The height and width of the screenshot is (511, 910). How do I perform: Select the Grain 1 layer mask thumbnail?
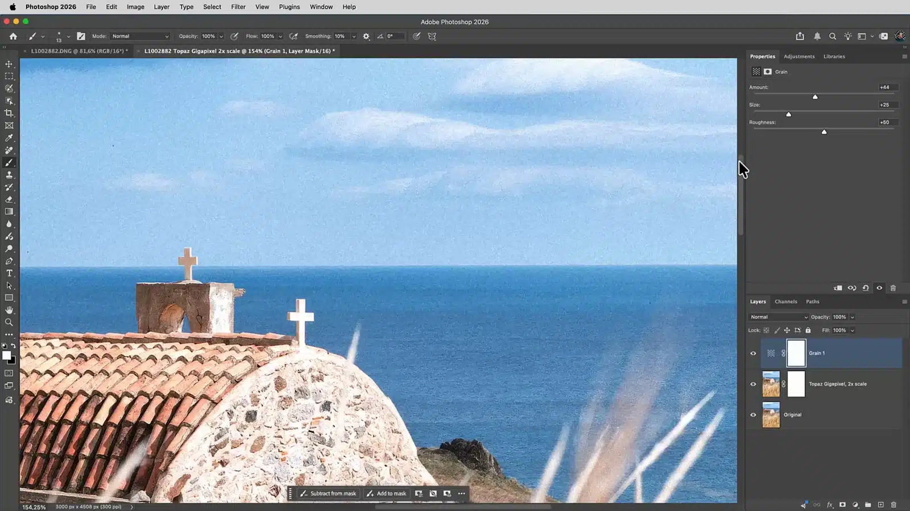796,353
